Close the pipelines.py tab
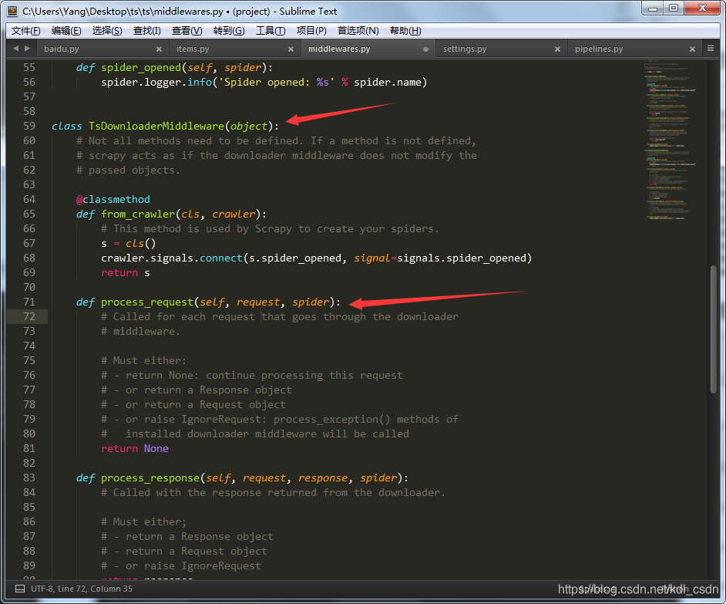The image size is (726, 604). [x=692, y=49]
